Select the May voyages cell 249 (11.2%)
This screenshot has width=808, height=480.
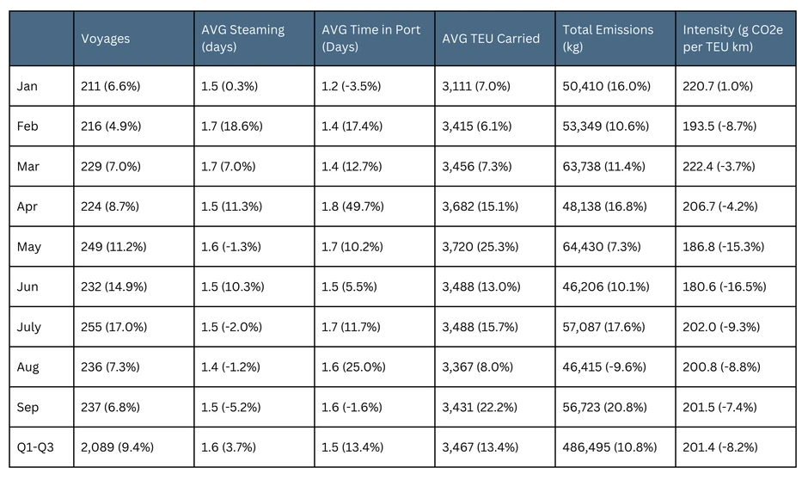113,247
